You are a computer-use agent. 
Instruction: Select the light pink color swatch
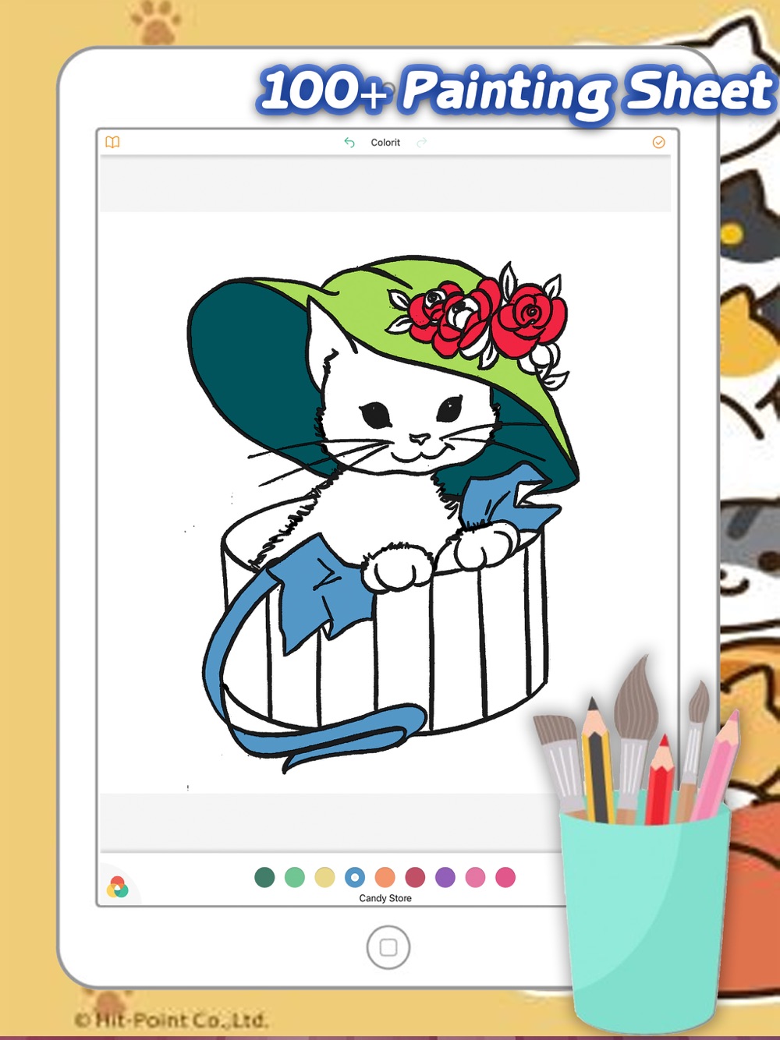coord(475,877)
